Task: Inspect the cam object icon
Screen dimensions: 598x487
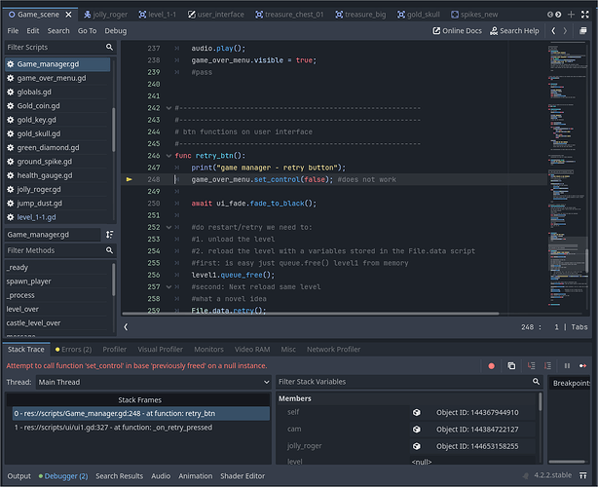Action: pyautogui.click(x=417, y=430)
